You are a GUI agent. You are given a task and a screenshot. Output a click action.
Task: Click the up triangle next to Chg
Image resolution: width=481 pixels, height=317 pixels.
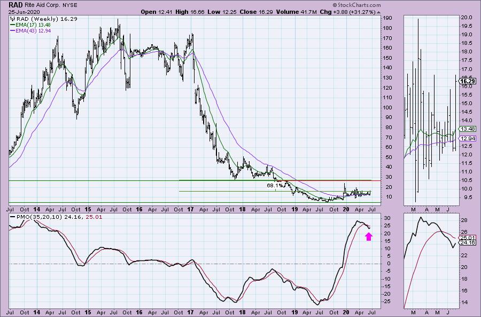pyautogui.click(x=379, y=12)
